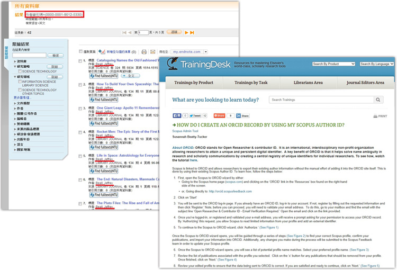
Task: Open Find fulltext@NTU for result 4
Action: click(104, 147)
